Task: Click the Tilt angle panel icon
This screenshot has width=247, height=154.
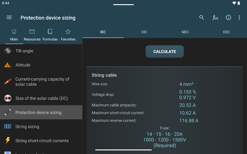Action: click(8, 51)
